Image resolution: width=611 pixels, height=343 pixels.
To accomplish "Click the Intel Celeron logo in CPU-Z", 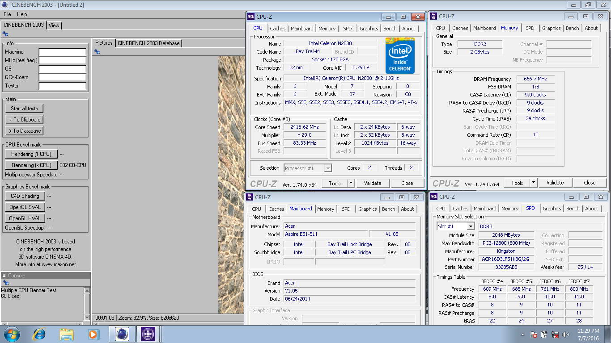I will point(400,55).
